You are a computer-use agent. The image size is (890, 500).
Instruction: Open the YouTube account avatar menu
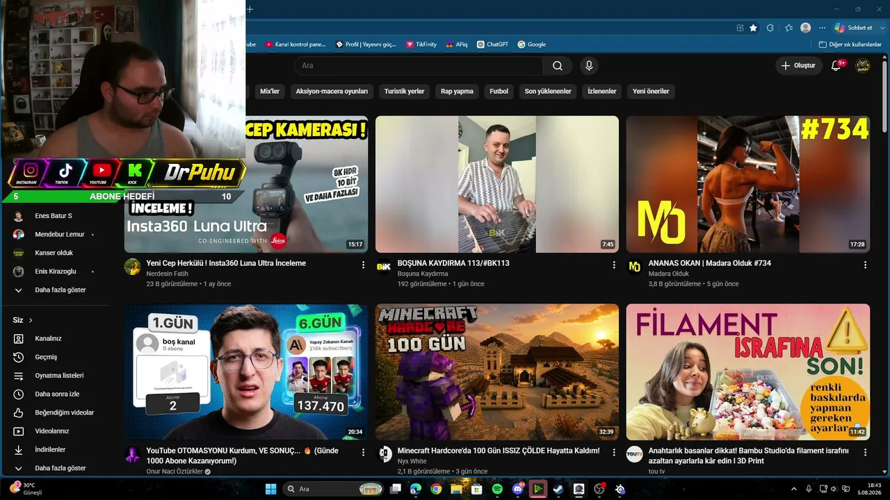[x=862, y=65]
